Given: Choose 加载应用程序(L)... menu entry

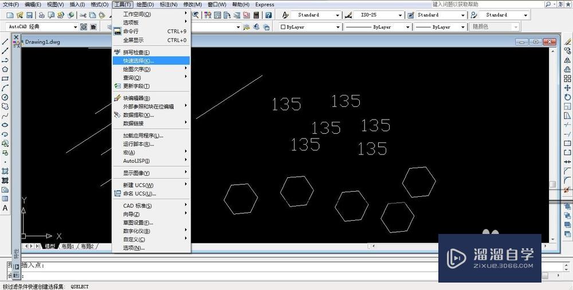Looking at the screenshot, I should 151,136.
